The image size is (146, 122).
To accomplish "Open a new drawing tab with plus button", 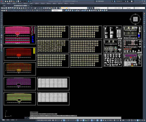I will coord(31,6).
